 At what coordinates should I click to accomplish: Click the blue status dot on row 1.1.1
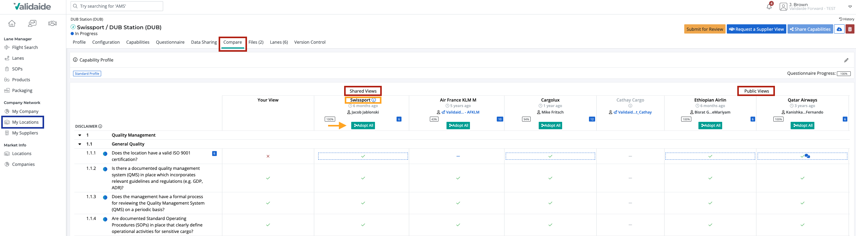point(105,154)
